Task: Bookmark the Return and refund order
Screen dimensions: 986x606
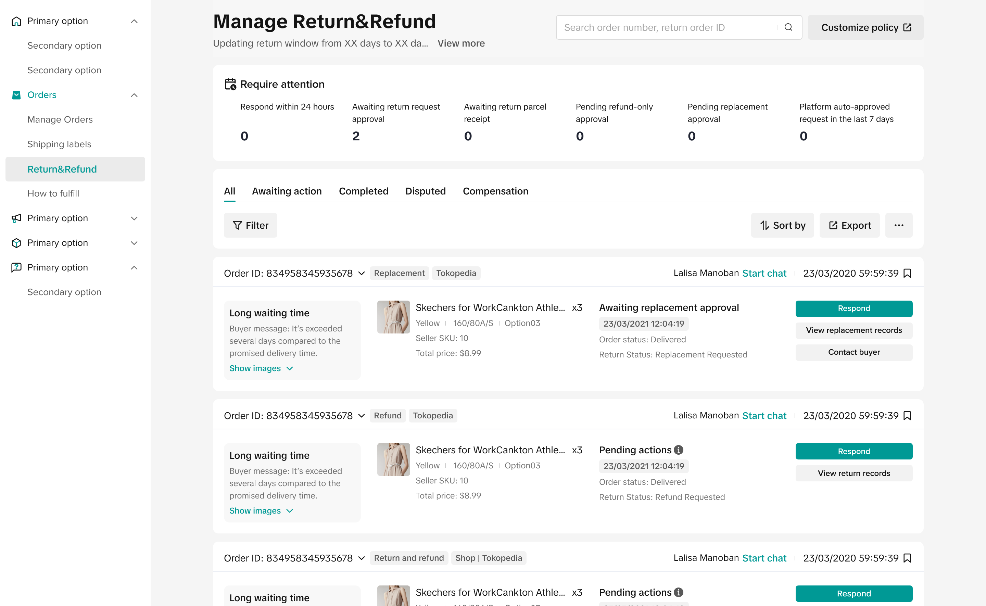Action: pyautogui.click(x=908, y=558)
